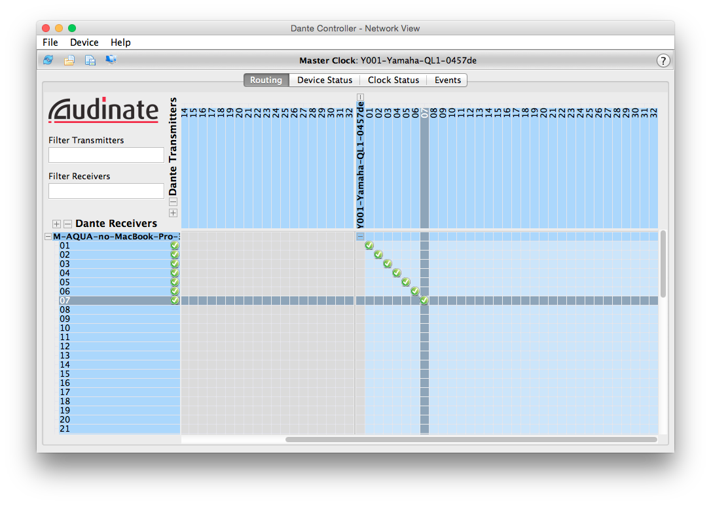Click status check icon on receiver row 05
Screen dimensions: 711x505
pyautogui.click(x=175, y=282)
